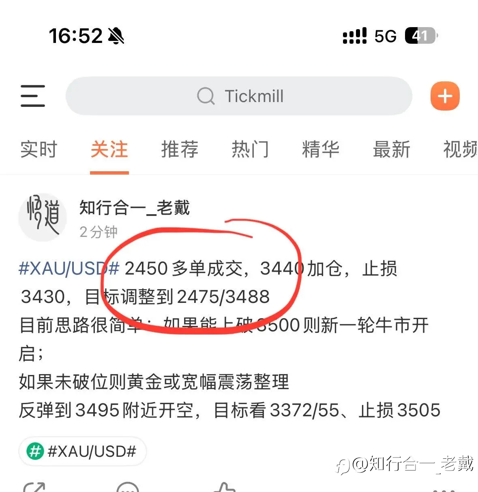Tap the comment bubble icon

click(x=128, y=486)
